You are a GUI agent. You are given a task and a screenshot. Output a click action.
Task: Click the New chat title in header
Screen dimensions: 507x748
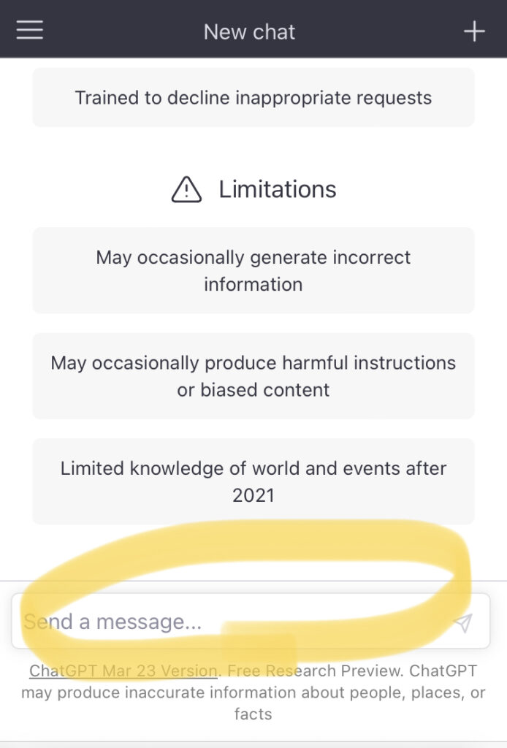click(x=249, y=32)
